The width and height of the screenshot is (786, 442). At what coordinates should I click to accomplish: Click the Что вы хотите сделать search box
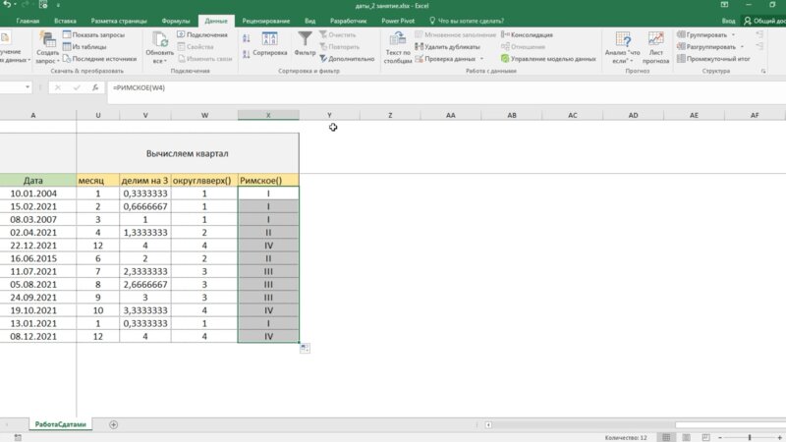(467, 21)
